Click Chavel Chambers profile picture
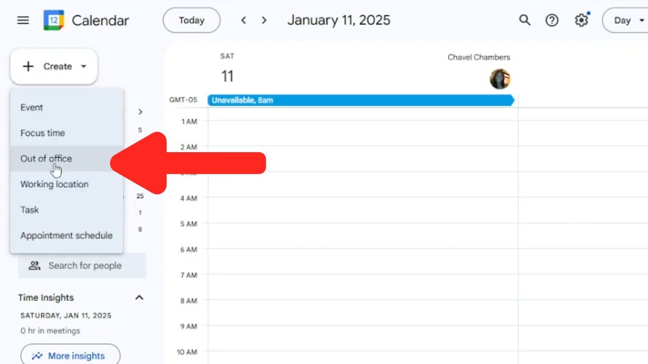 (x=500, y=79)
